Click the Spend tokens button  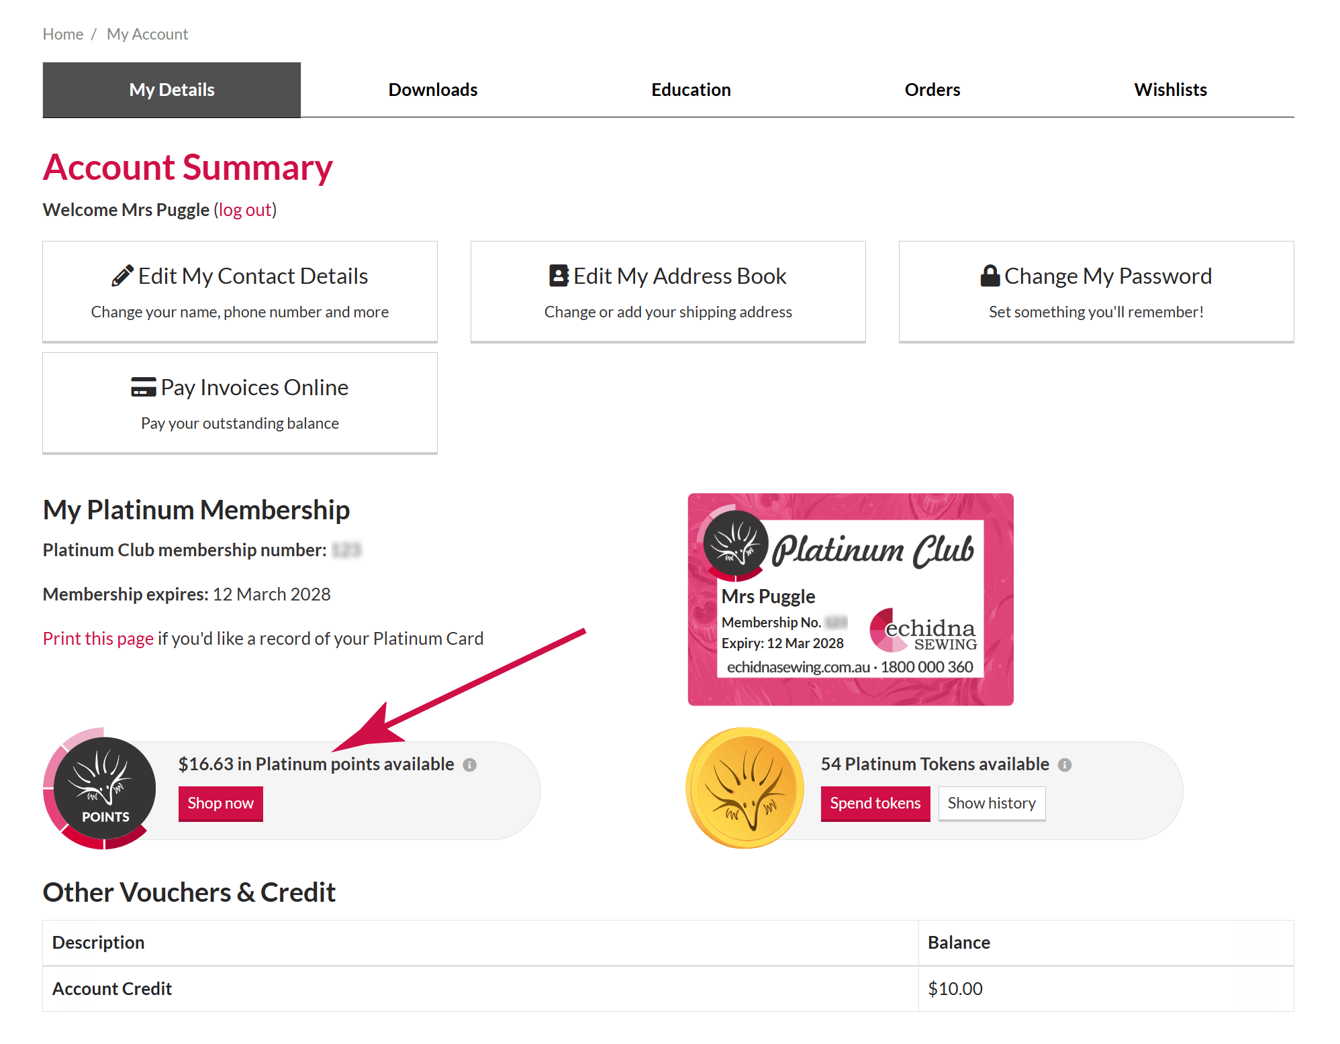tap(875, 804)
